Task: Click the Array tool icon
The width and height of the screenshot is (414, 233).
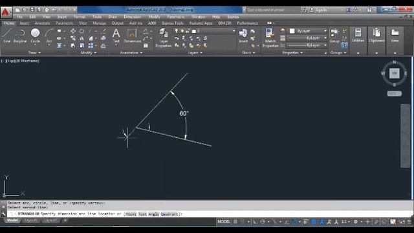Action: point(91,46)
